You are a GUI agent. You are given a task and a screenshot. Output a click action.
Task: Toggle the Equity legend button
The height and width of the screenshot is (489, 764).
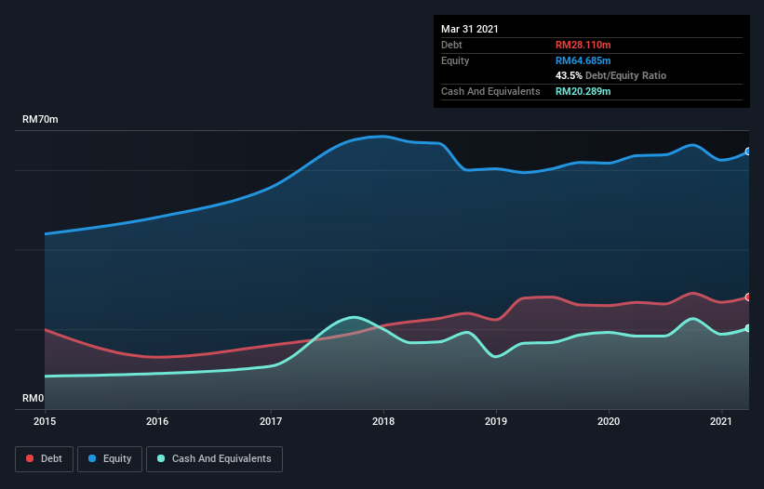coord(110,459)
